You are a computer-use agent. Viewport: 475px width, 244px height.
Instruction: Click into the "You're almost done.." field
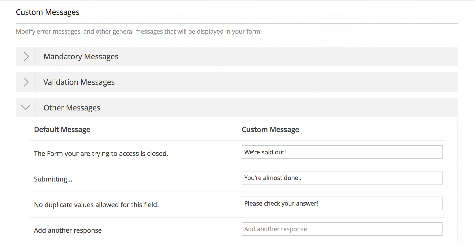pyautogui.click(x=342, y=178)
